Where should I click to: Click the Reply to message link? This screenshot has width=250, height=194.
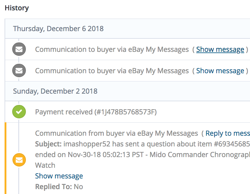227,133
